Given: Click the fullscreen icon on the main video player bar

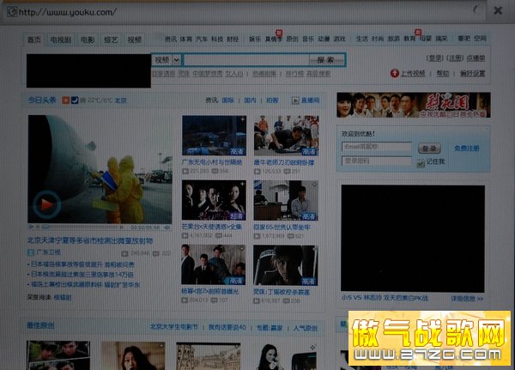Looking at the screenshot, I should pos(167,227).
